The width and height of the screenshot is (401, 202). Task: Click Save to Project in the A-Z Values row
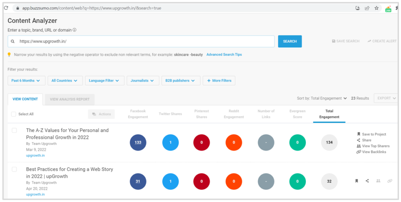pyautogui.click(x=371, y=134)
